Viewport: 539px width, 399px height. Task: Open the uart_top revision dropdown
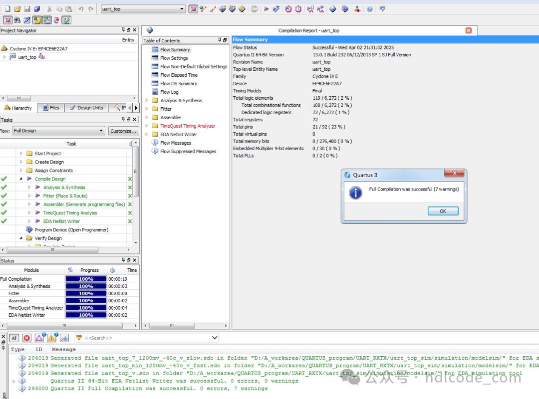[x=182, y=9]
